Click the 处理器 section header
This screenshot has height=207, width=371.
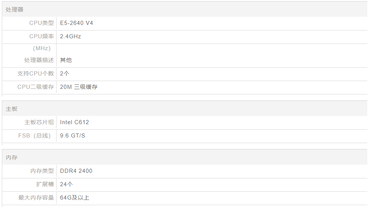pyautogui.click(x=15, y=10)
